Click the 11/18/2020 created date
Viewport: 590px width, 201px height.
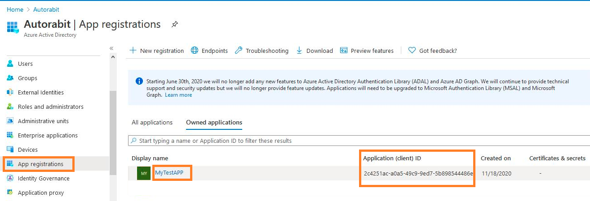pyautogui.click(x=496, y=173)
